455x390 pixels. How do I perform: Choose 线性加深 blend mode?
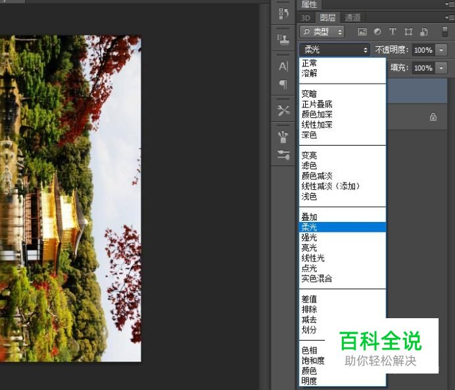343,125
